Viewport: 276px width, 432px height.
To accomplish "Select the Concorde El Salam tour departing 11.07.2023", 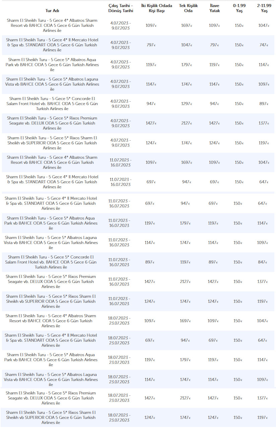I will [x=52, y=262].
